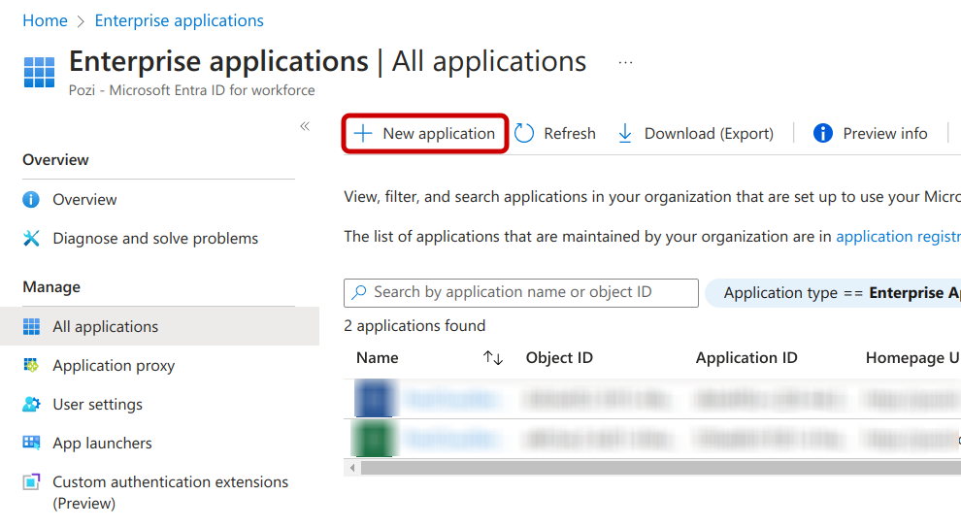Collapse the sidebar with double-chevron icon
961x528 pixels.
[305, 126]
